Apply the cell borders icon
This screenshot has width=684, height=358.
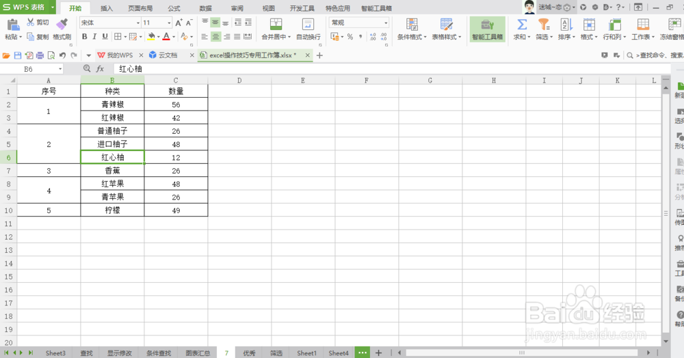118,37
